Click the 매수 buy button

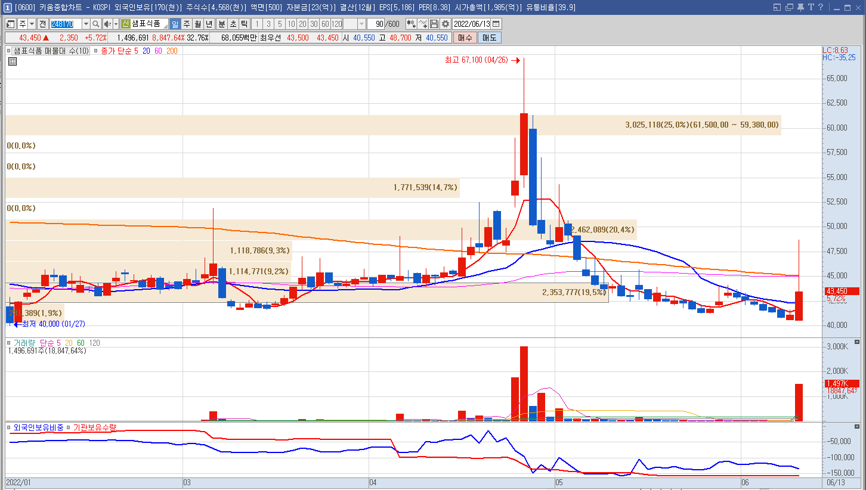465,38
